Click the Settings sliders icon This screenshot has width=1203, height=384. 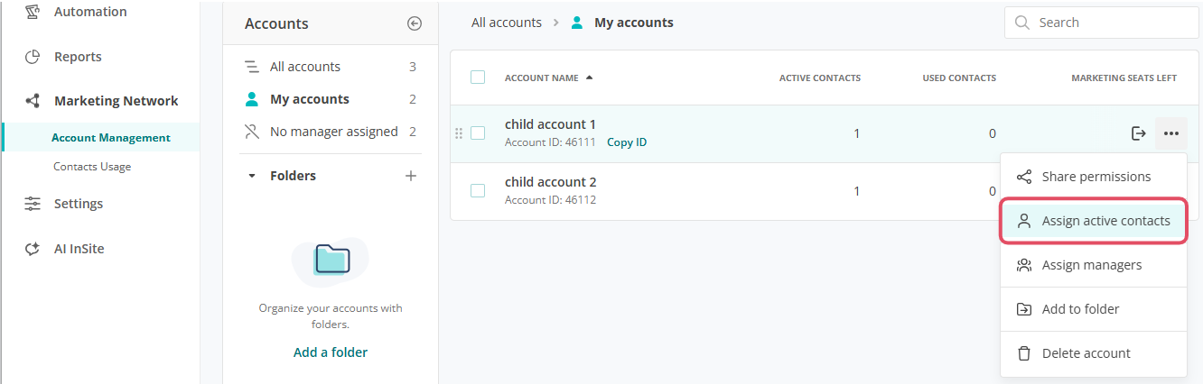tap(33, 204)
